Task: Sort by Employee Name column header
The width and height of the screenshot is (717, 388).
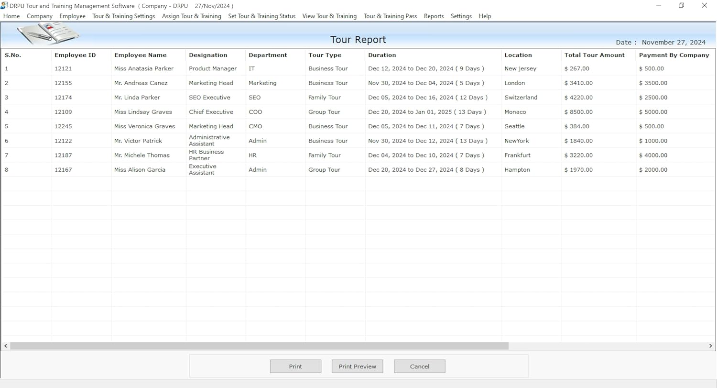Action: [140, 55]
